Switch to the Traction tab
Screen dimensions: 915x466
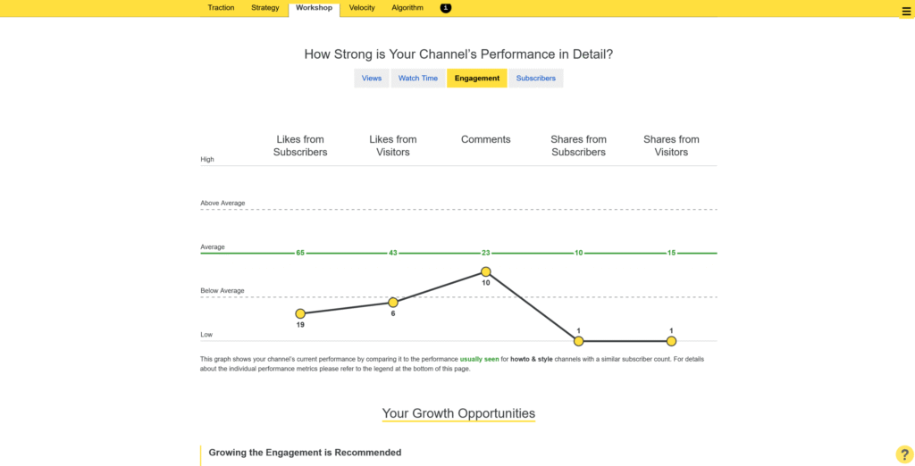pos(221,7)
